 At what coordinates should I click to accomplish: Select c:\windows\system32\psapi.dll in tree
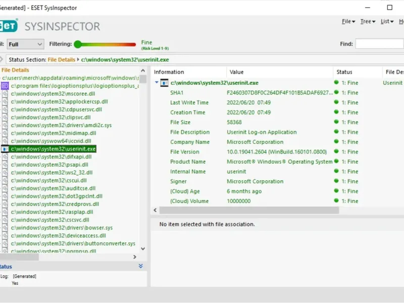tap(49, 165)
